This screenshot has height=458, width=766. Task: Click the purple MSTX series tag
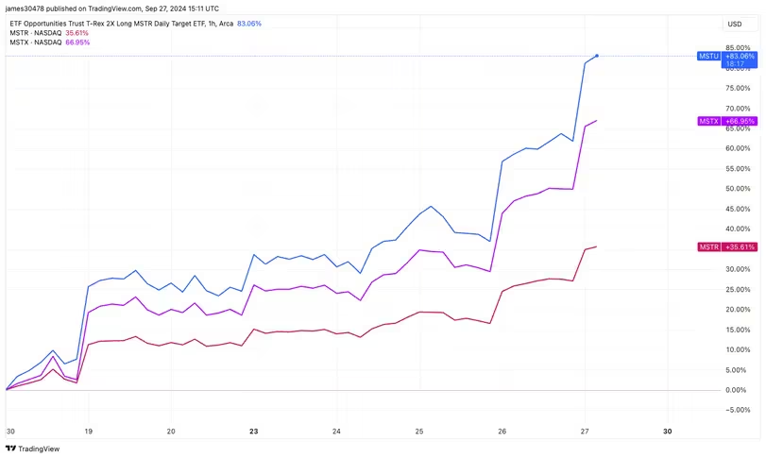pyautogui.click(x=708, y=121)
